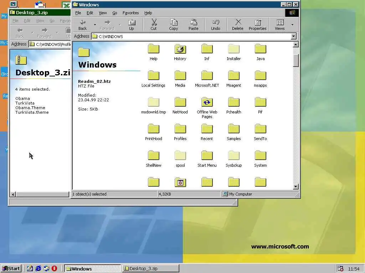The height and width of the screenshot is (273, 365).
Task: Click the Undo toolbar icon
Action: tap(216, 25)
